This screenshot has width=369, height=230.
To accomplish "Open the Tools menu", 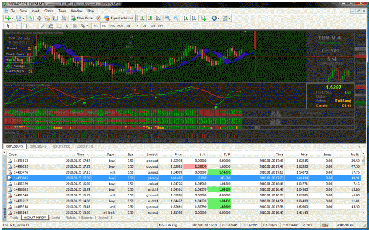I will point(62,11).
